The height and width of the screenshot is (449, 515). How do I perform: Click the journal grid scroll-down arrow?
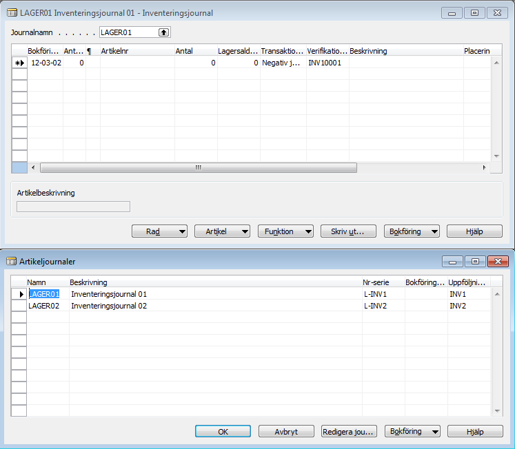(x=496, y=156)
